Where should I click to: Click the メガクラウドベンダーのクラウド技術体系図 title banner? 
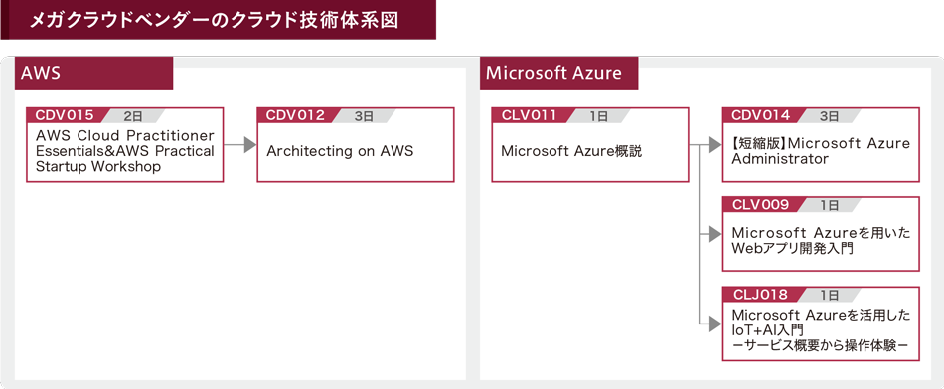point(218,20)
